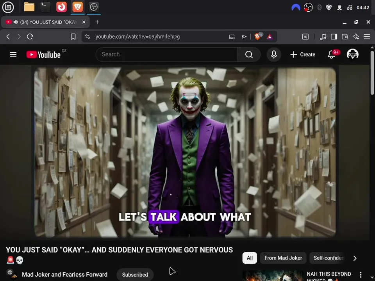Go to the YouTube home logo

point(43,55)
